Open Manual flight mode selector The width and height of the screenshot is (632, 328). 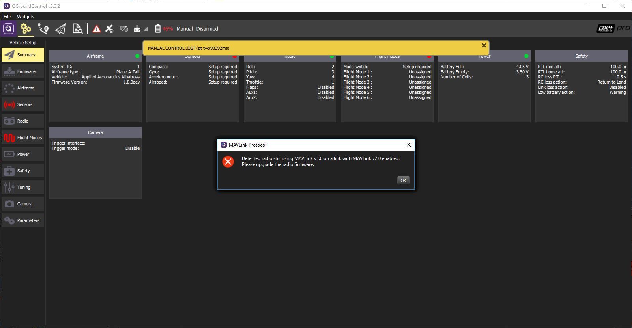click(184, 29)
